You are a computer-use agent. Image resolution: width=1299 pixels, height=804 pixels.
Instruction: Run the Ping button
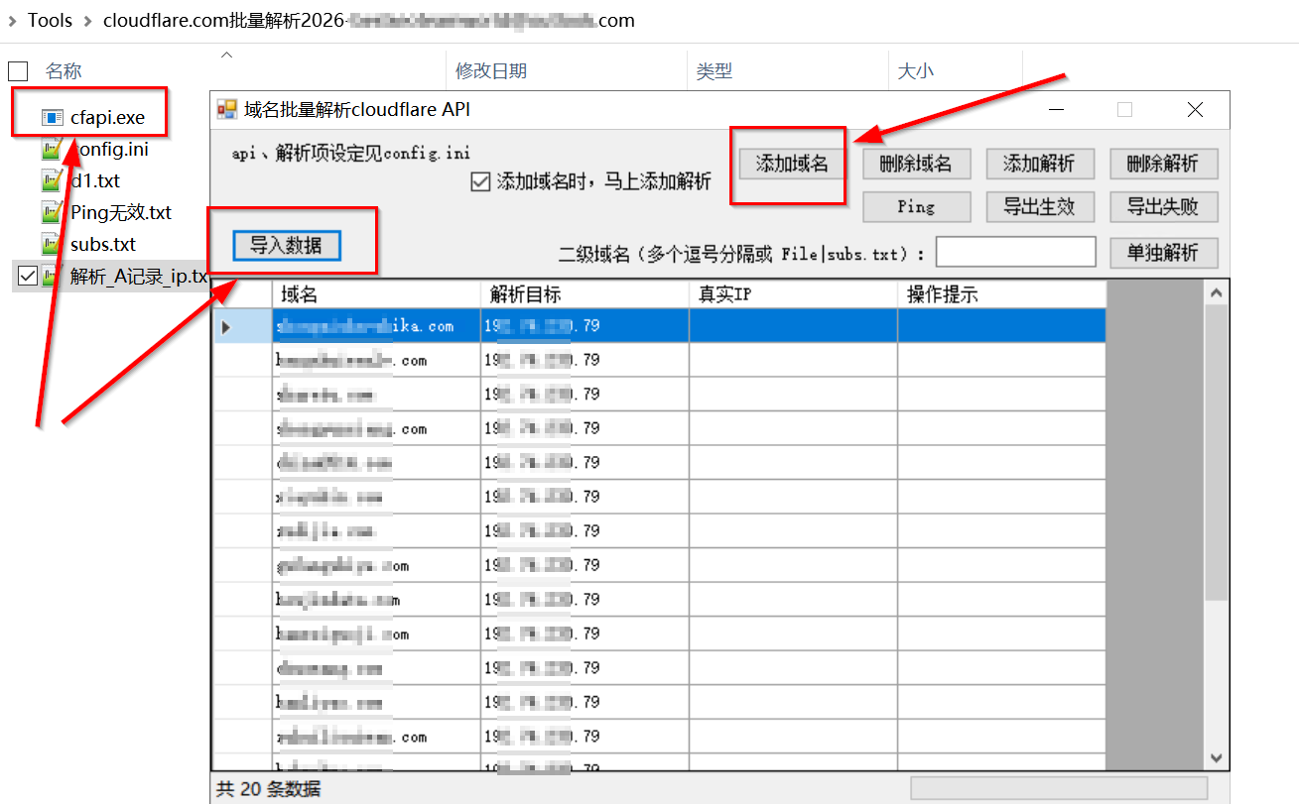pyautogui.click(x=916, y=206)
